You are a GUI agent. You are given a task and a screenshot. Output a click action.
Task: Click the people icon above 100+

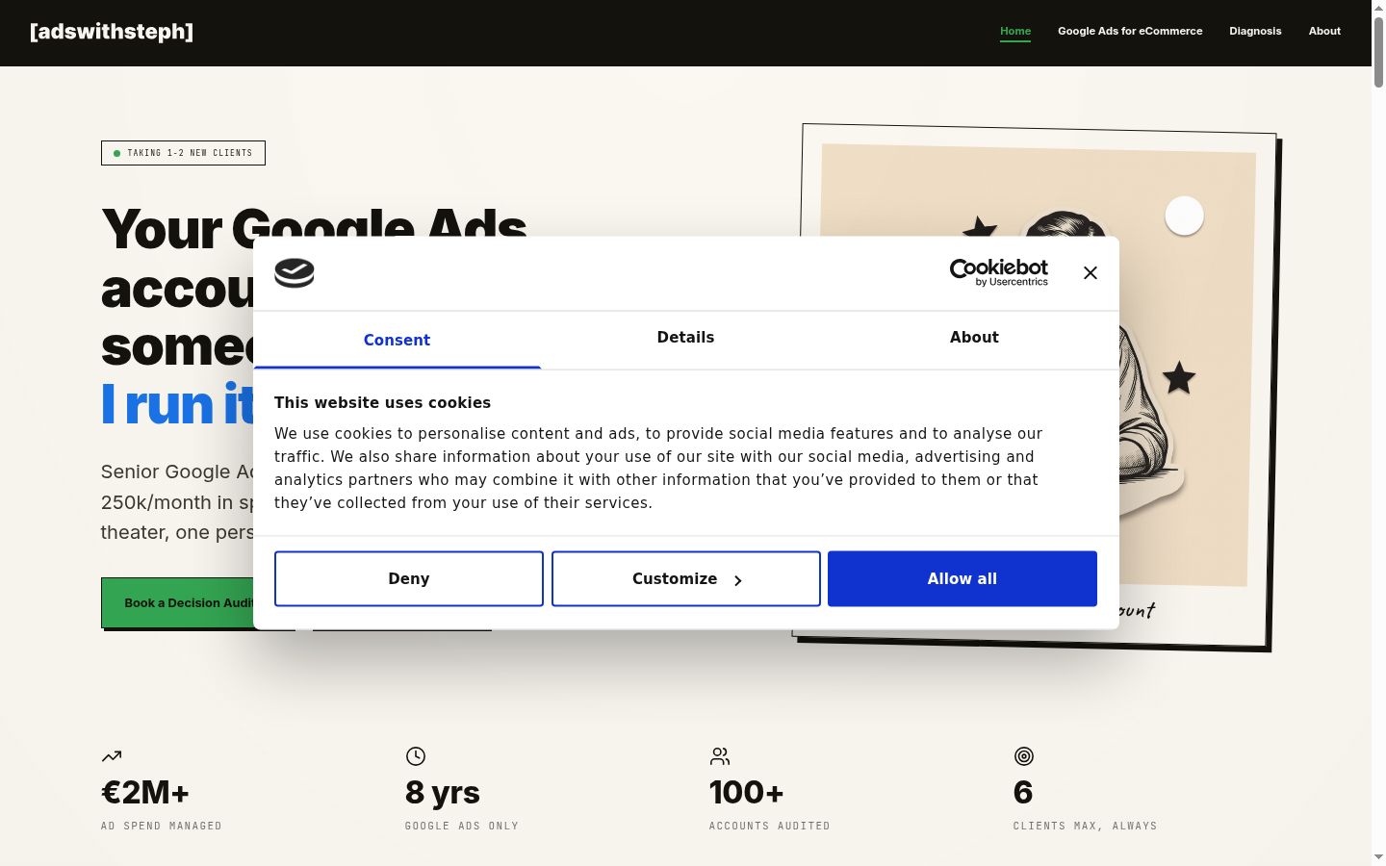(720, 756)
